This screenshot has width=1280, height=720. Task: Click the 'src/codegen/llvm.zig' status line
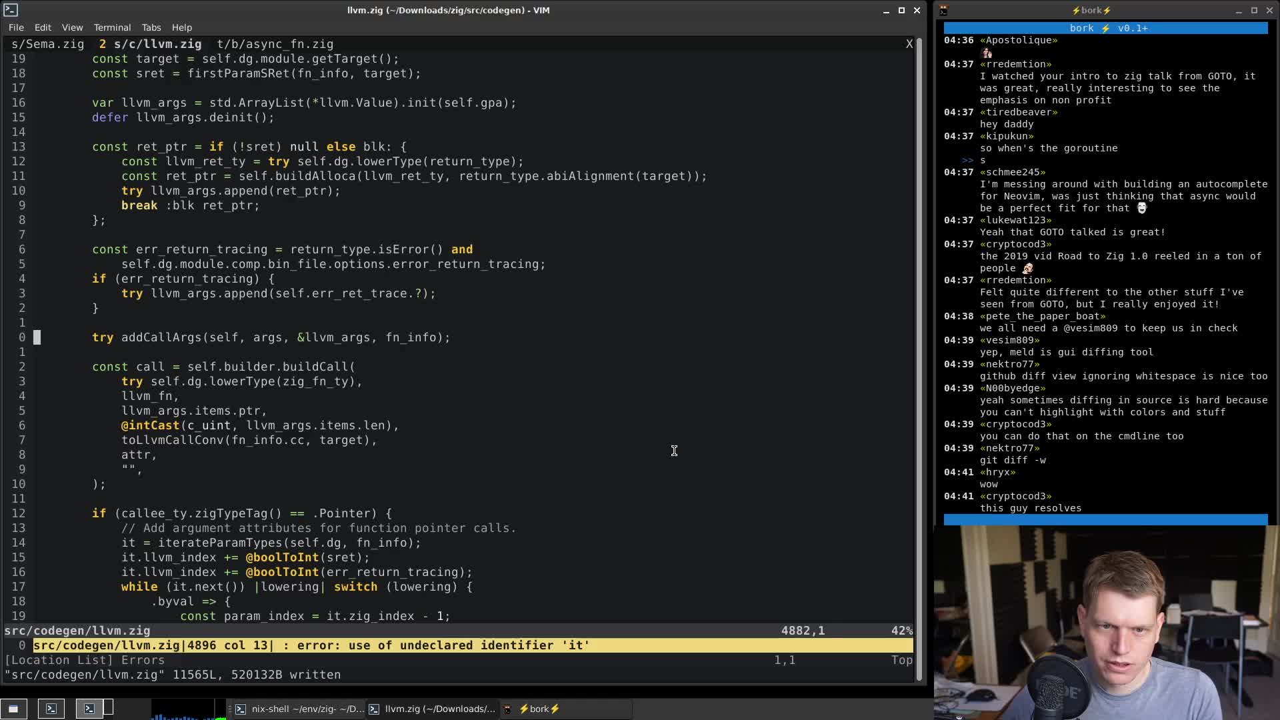pyautogui.click(x=77, y=631)
